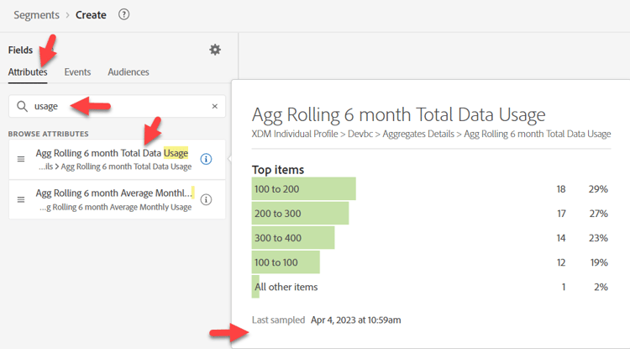
Task: Open Fields settings gear icon
Action: pos(215,50)
